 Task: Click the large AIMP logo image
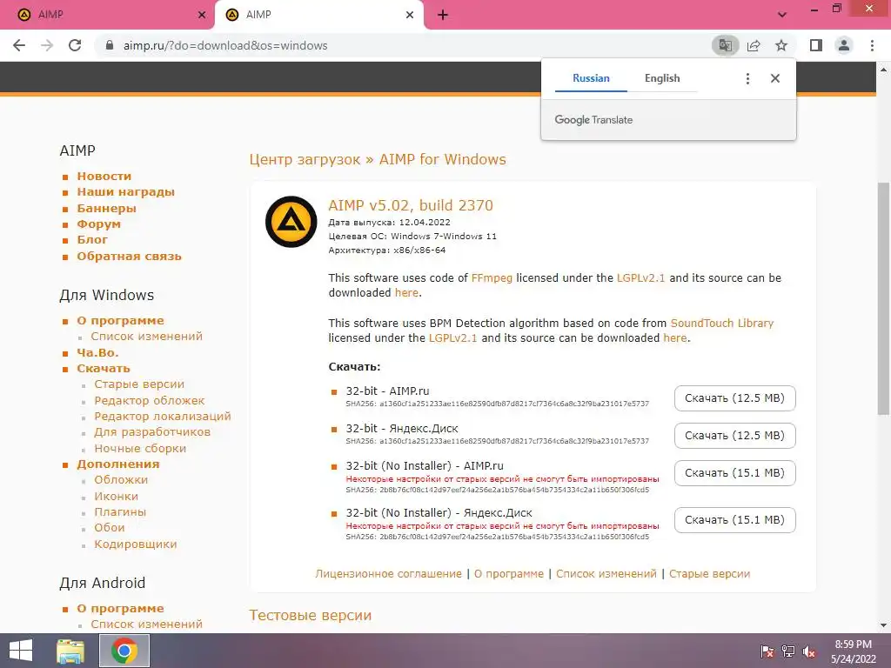pyautogui.click(x=291, y=222)
